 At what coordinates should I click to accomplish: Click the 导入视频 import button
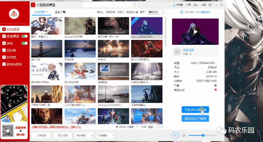coord(63,135)
